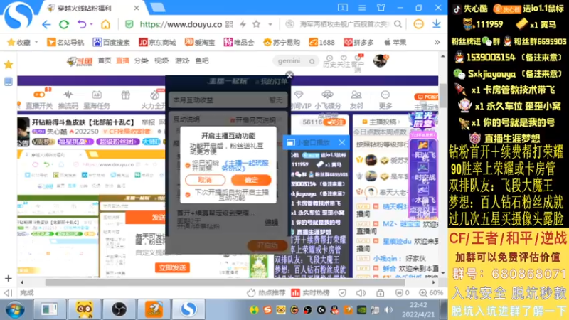This screenshot has height=320, width=569.
Task: Click the orange 立即发送 button
Action: click(x=172, y=268)
